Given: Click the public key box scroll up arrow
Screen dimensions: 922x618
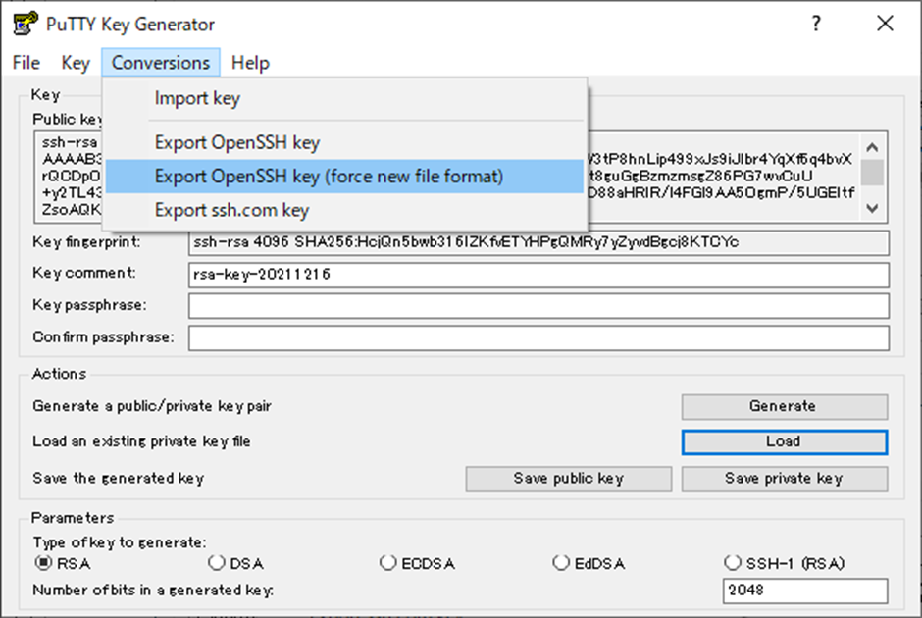Looking at the screenshot, I should [873, 147].
